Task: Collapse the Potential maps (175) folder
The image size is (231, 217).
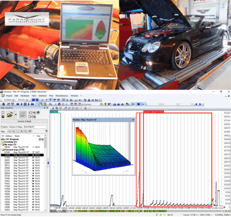Action: point(3,149)
